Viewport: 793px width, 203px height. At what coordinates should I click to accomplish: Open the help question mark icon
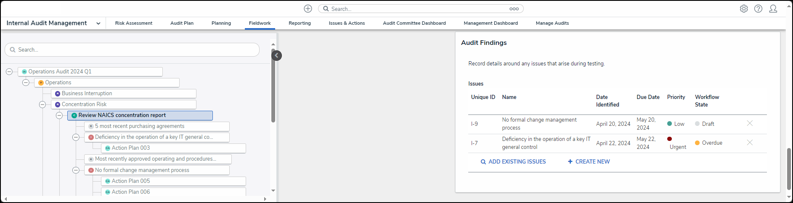(x=758, y=9)
